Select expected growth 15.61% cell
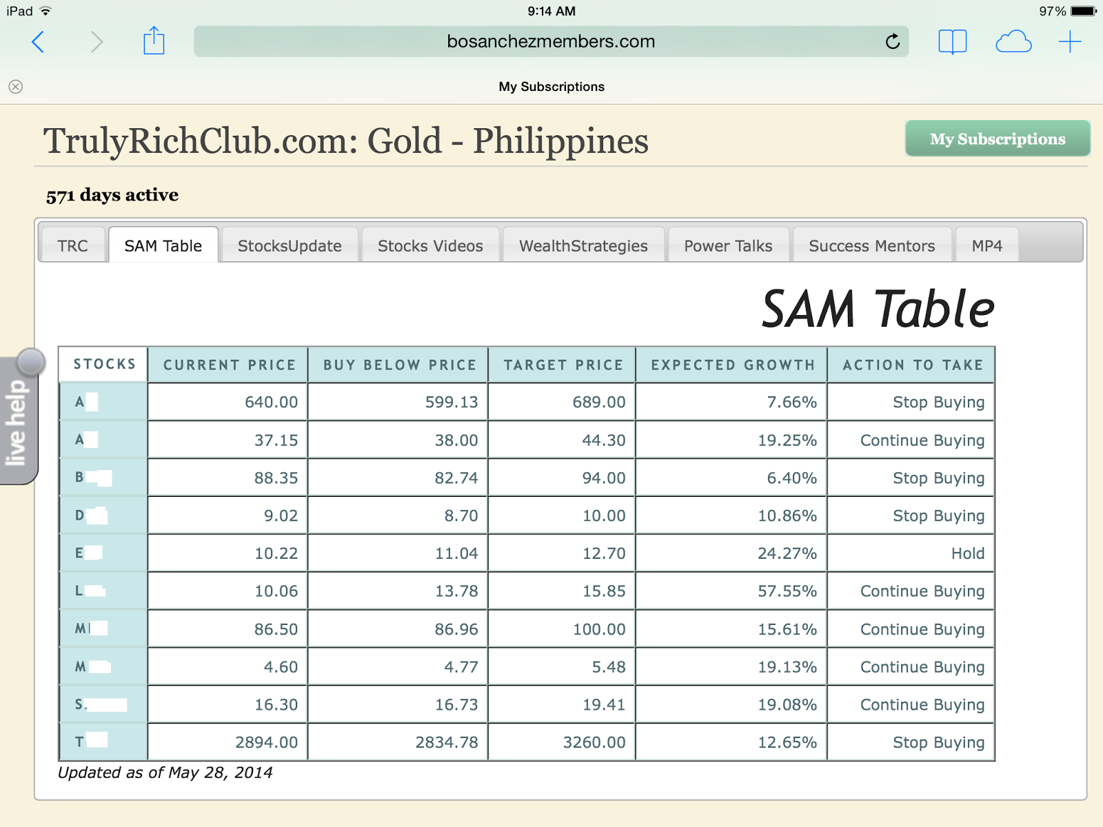 pyautogui.click(x=732, y=629)
